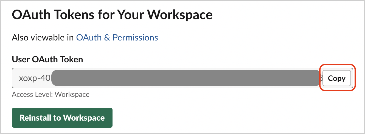365x134 pixels.
Task: Open the OAuth & Permissions link
Action: [x=117, y=37]
